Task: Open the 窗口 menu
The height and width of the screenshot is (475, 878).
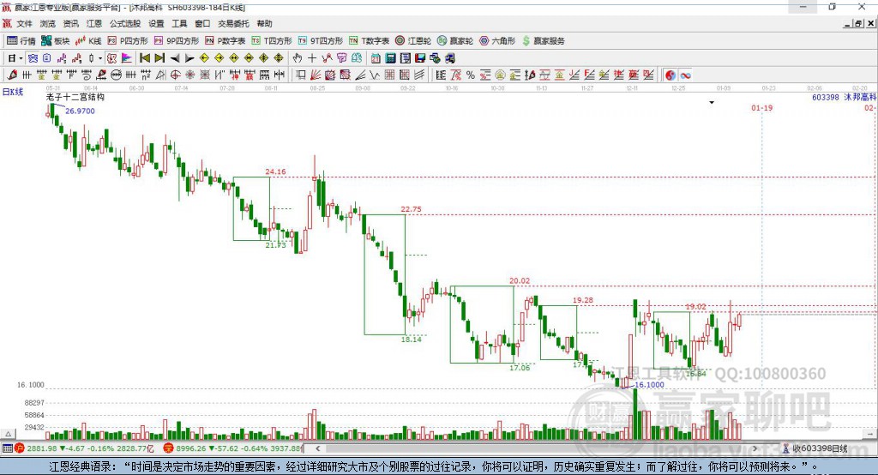Action: (202, 23)
